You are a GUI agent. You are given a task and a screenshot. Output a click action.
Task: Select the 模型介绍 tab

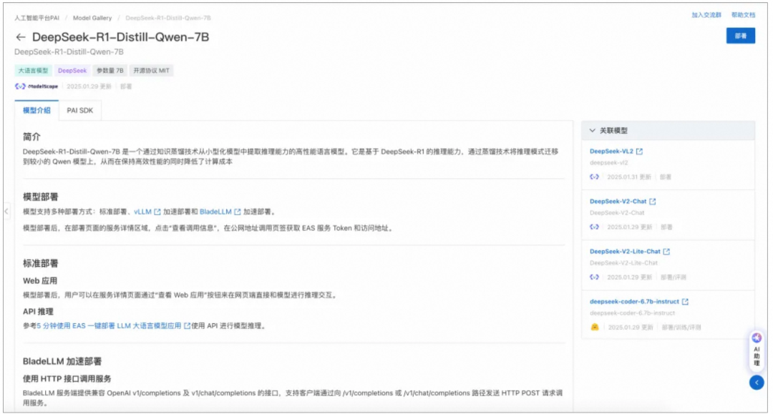37,110
